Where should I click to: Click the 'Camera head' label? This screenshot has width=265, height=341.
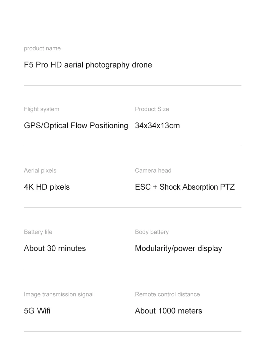pyautogui.click(x=153, y=170)
